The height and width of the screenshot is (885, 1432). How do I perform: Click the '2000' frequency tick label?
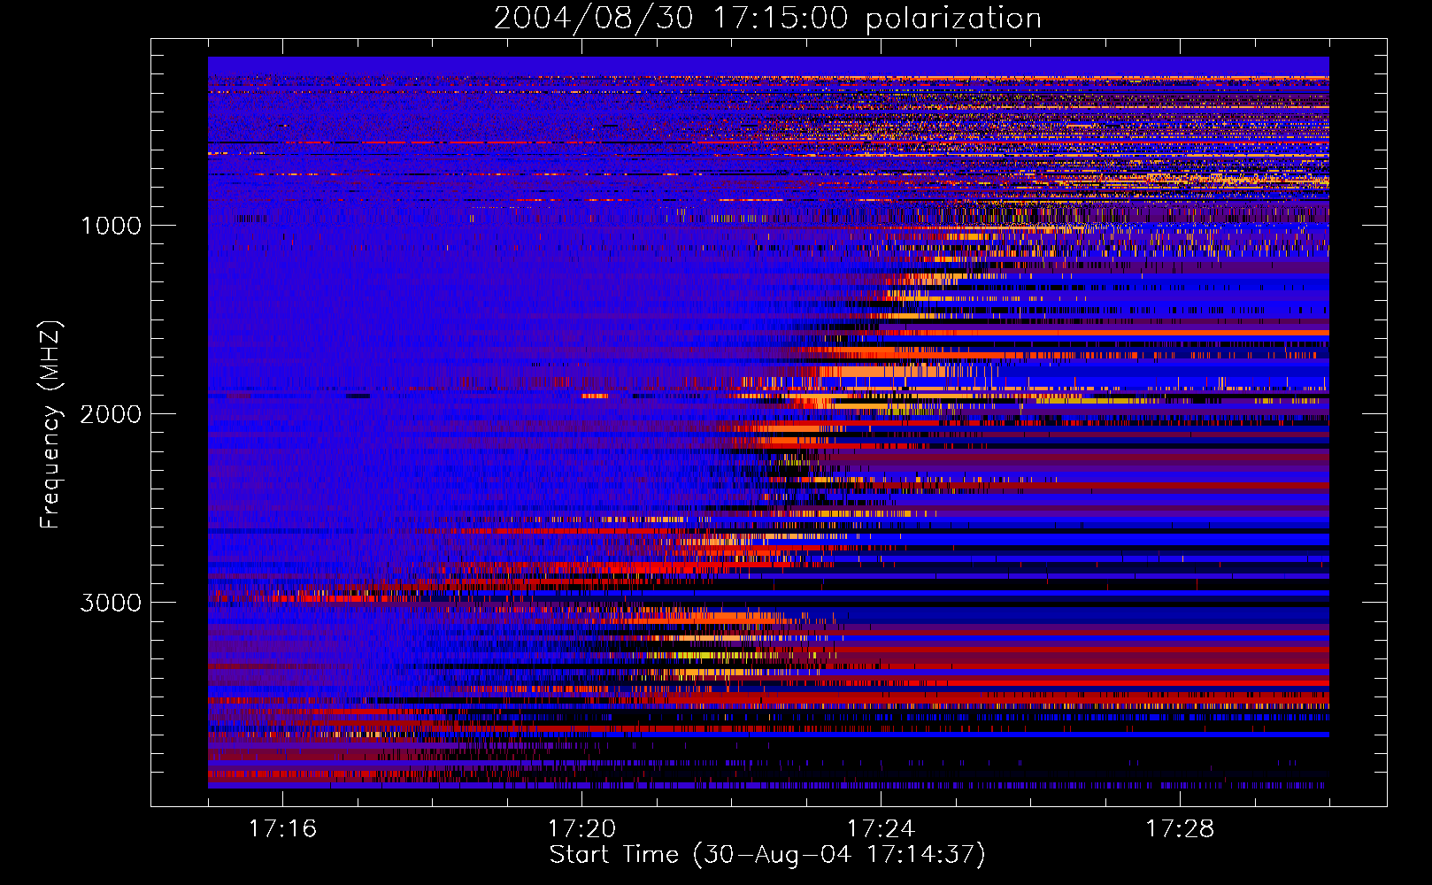pos(111,414)
